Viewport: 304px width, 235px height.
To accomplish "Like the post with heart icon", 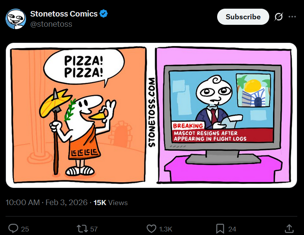I will [152, 229].
